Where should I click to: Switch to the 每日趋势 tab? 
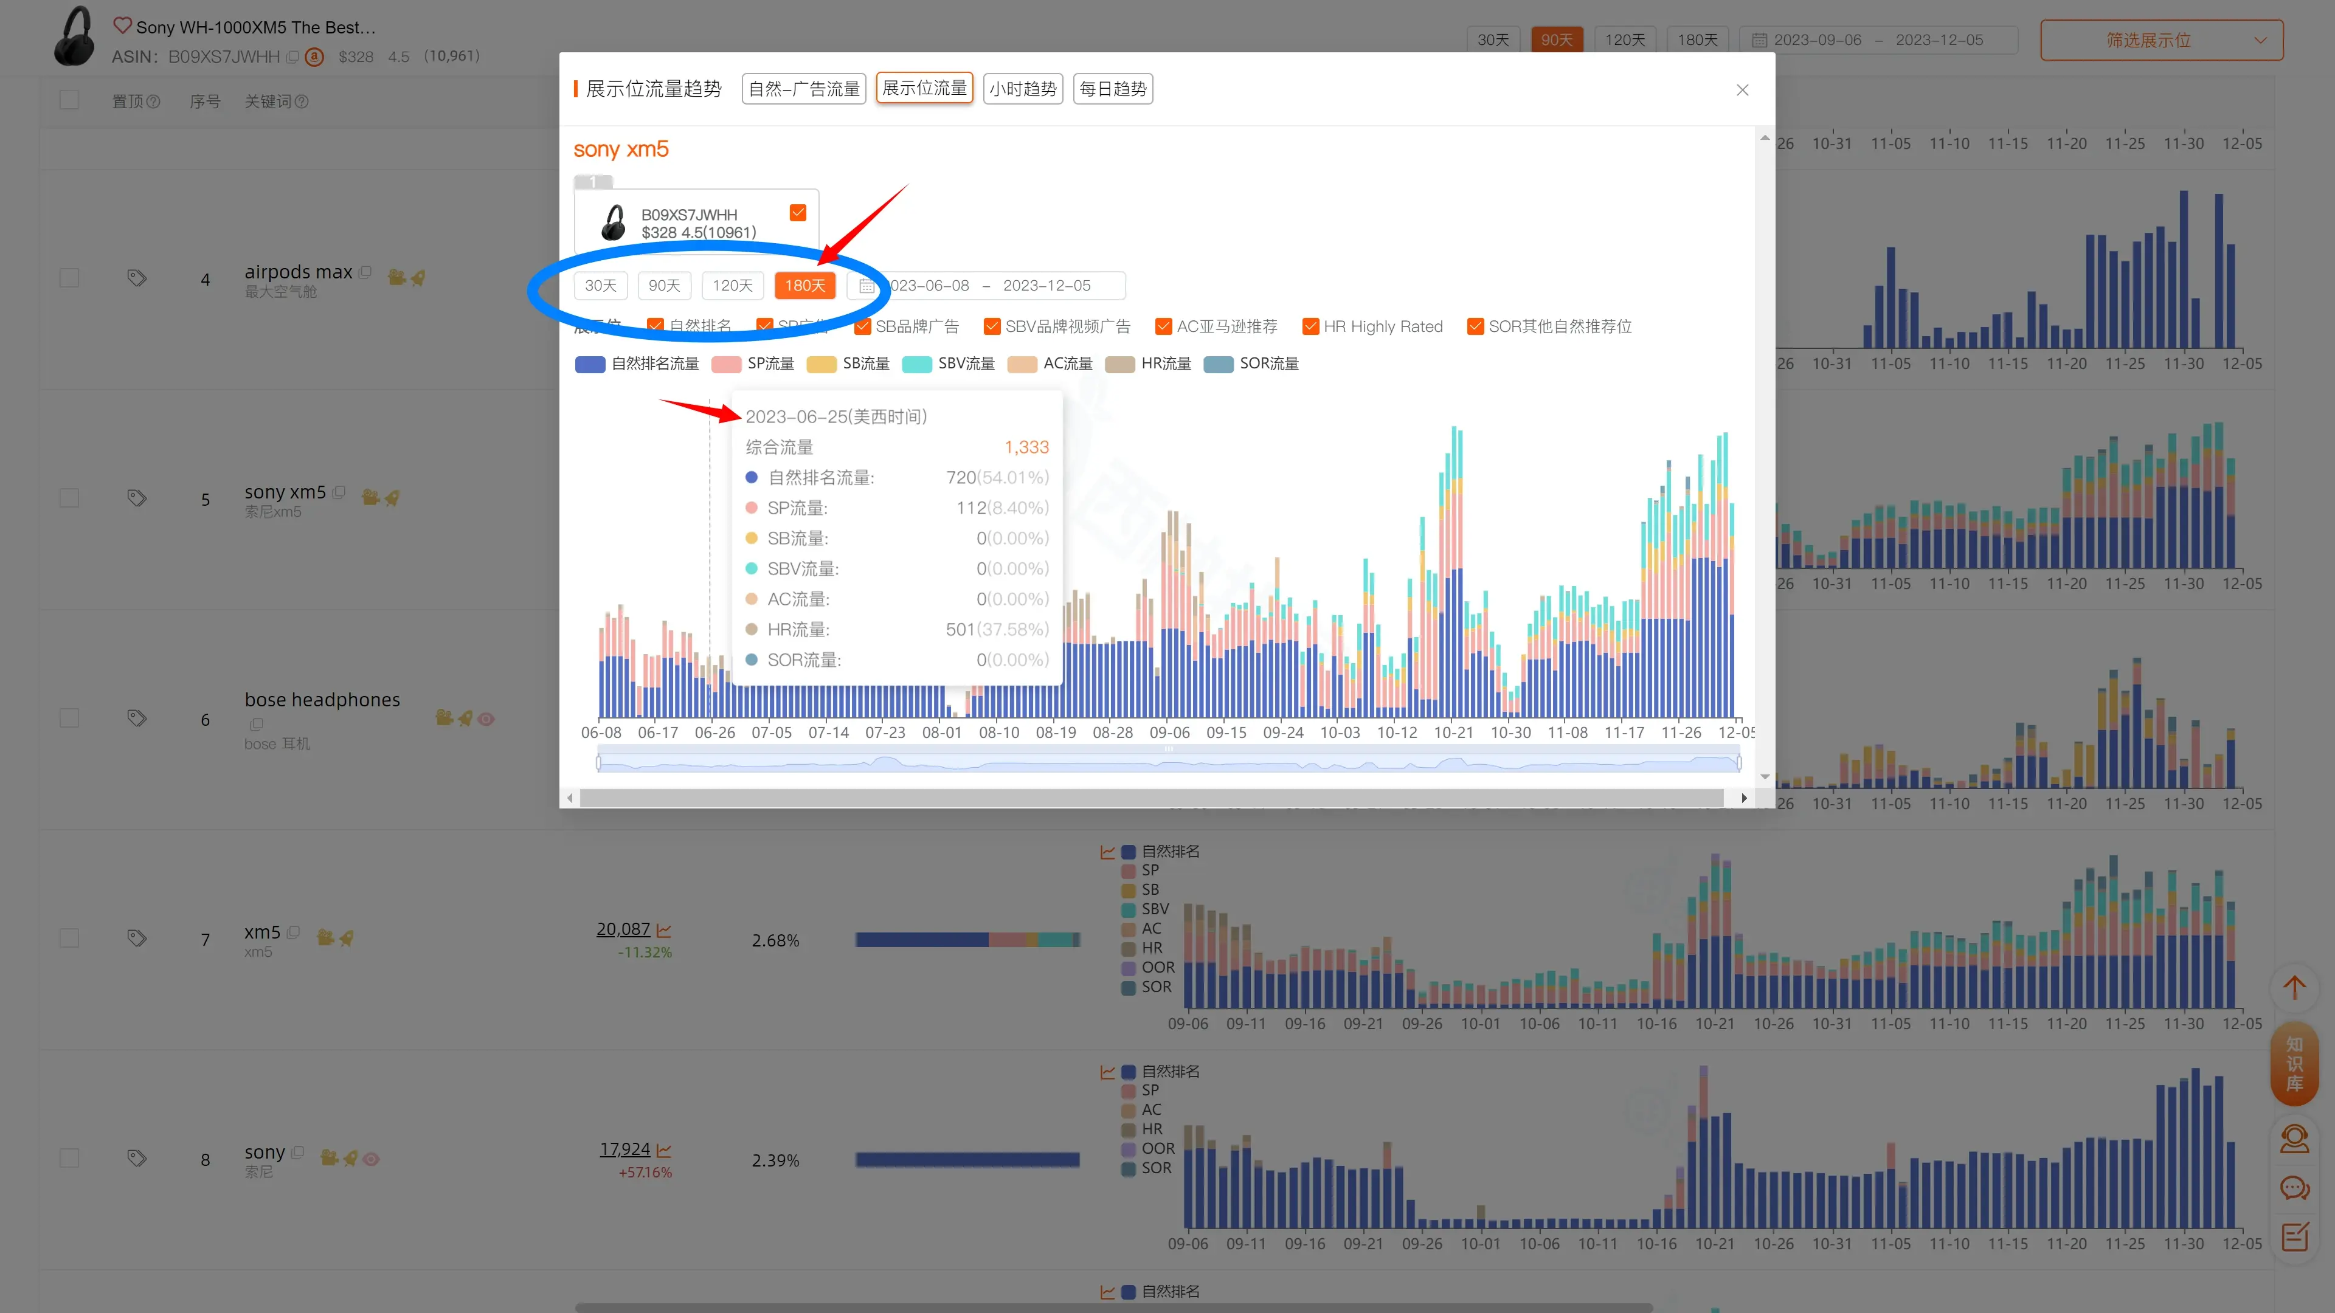(x=1112, y=89)
